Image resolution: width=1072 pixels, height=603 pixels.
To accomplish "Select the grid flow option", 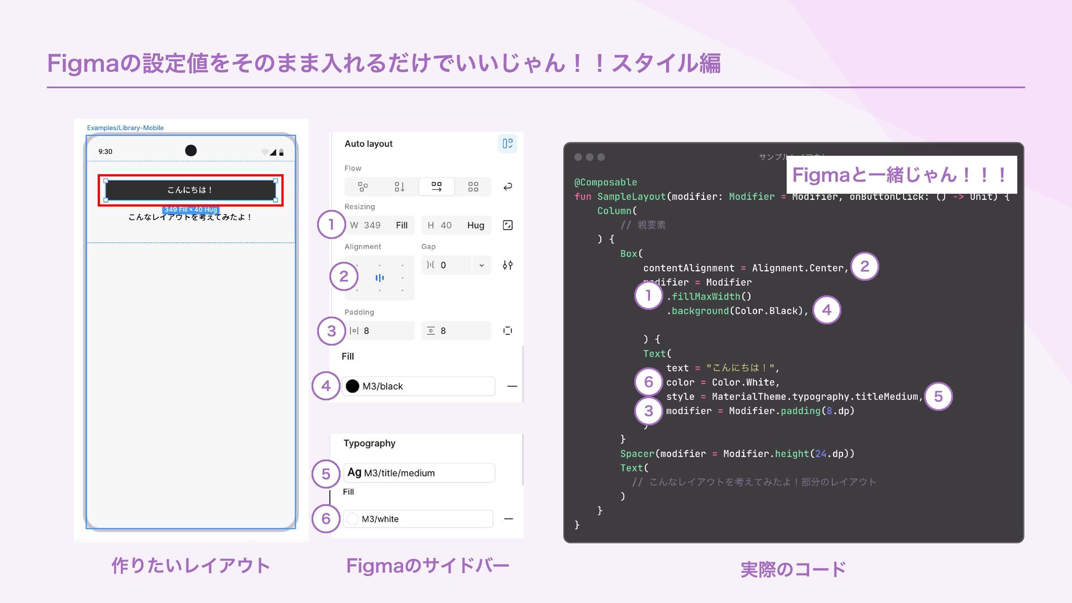I will click(x=473, y=186).
